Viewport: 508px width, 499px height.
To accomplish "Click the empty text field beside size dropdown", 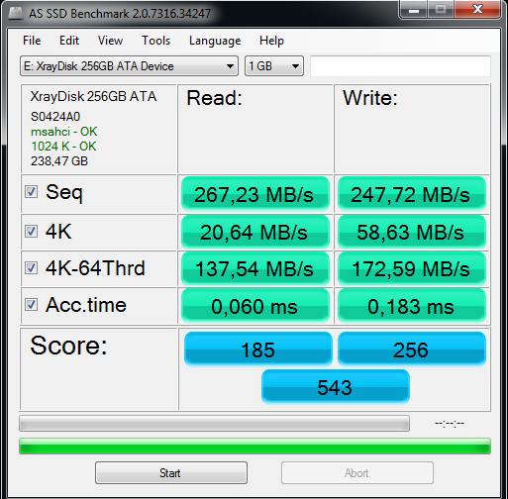I will click(x=400, y=66).
